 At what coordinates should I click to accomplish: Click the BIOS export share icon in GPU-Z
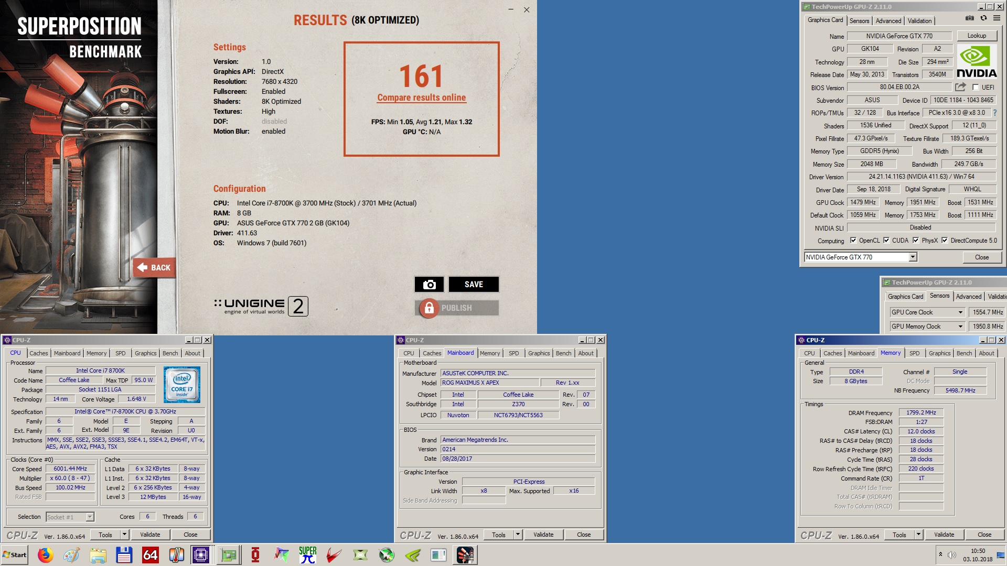[960, 87]
